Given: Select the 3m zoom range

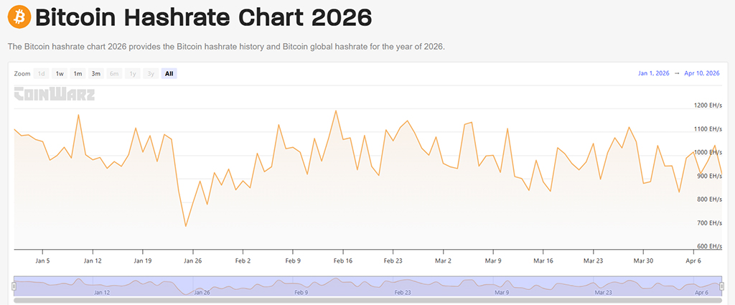Looking at the screenshot, I should coord(95,73).
